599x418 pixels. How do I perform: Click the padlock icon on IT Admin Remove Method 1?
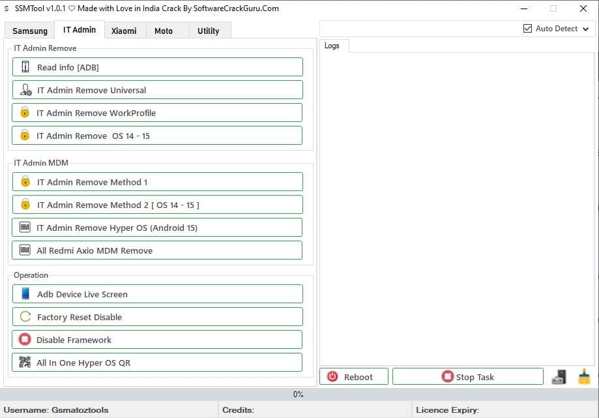point(25,181)
